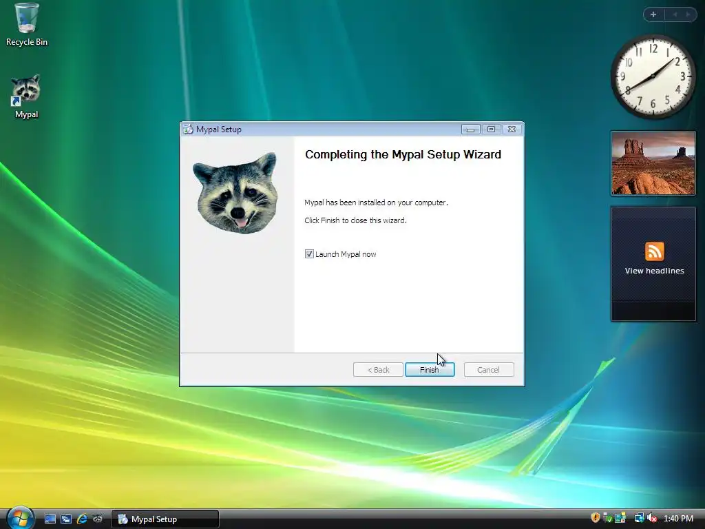The image size is (705, 529).
Task: Select the Recycle Bin desktop icon
Action: [x=27, y=25]
